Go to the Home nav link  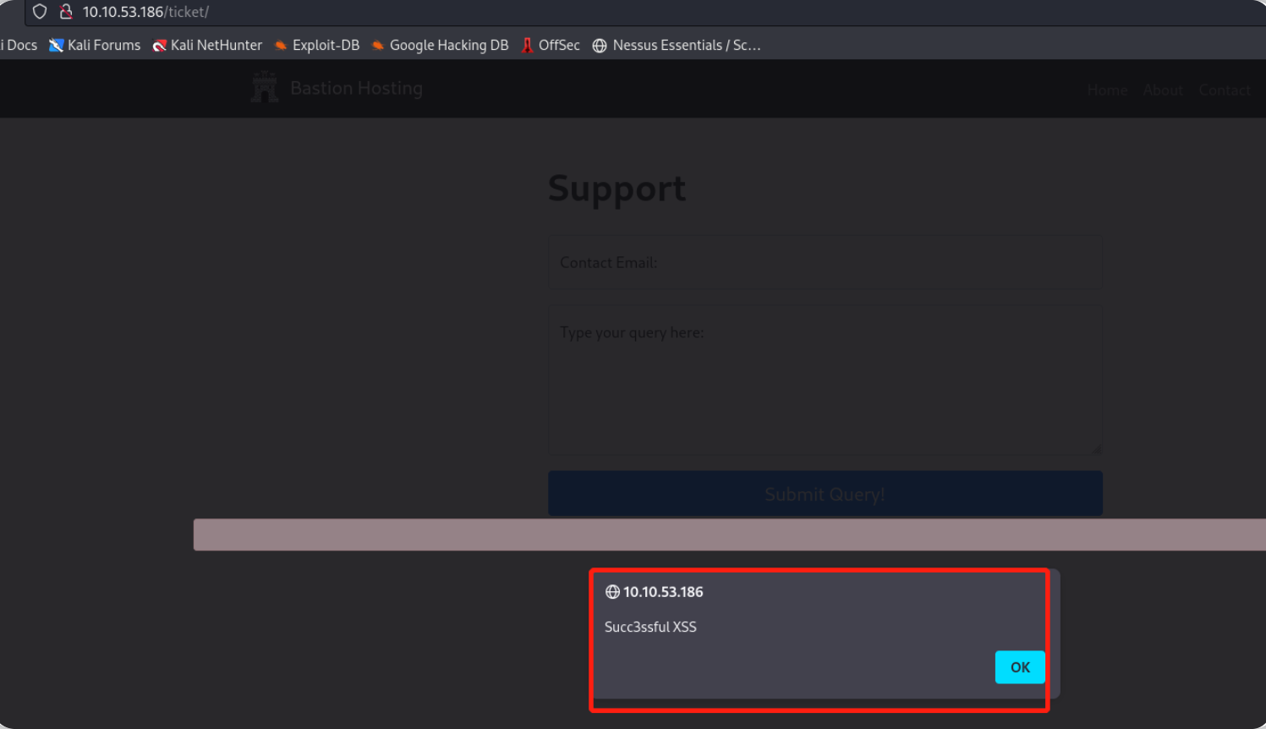coord(1107,90)
